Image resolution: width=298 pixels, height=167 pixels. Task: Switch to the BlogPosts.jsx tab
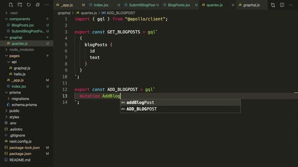click(180, 5)
